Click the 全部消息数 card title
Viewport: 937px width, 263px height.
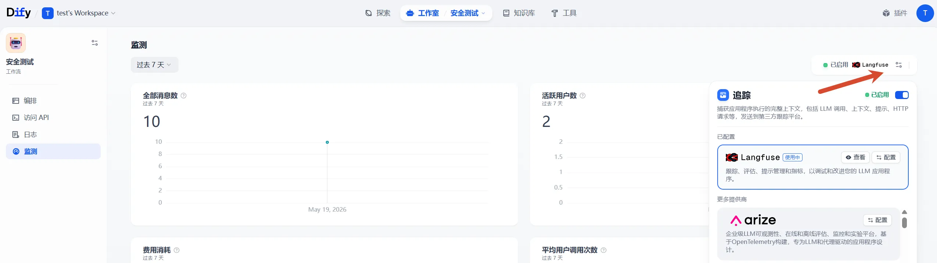[160, 96]
